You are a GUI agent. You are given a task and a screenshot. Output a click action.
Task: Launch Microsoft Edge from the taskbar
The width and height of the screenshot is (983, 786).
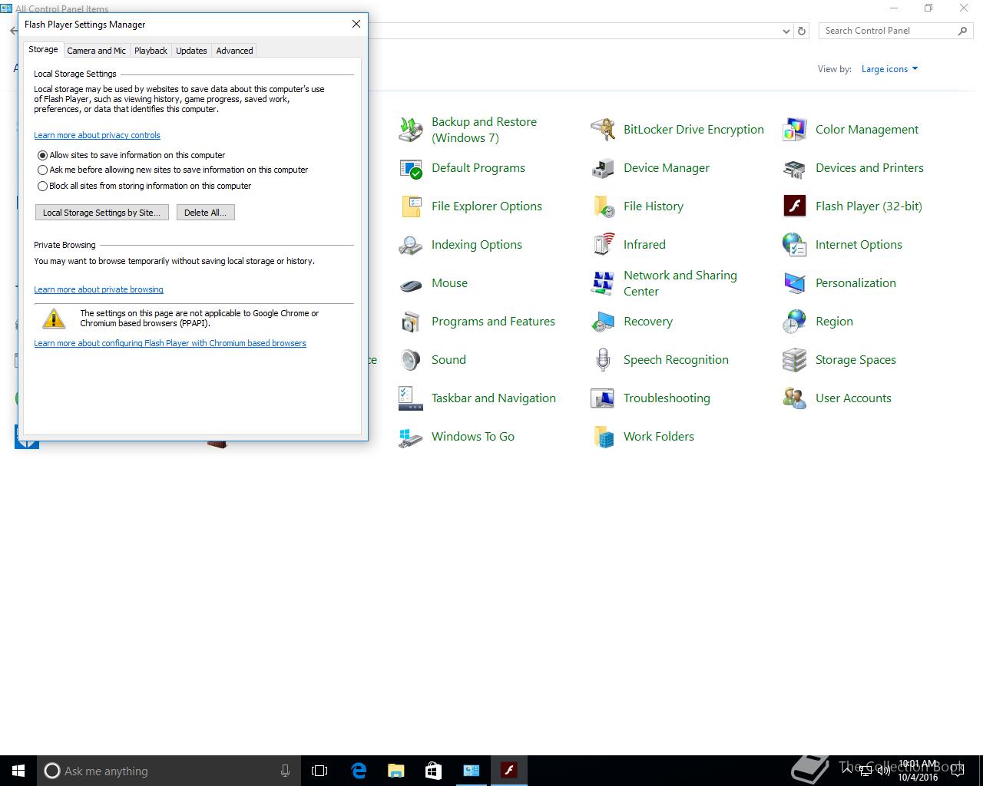click(359, 771)
